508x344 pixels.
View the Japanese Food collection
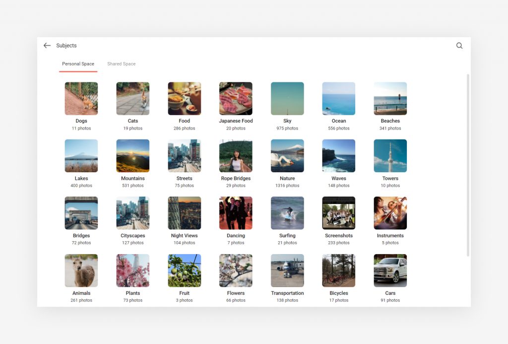pyautogui.click(x=236, y=98)
